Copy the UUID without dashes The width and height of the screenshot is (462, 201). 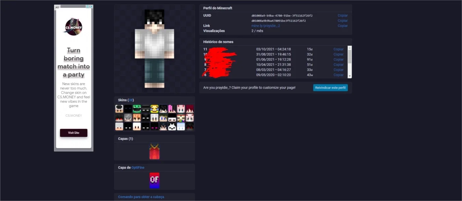343,21
